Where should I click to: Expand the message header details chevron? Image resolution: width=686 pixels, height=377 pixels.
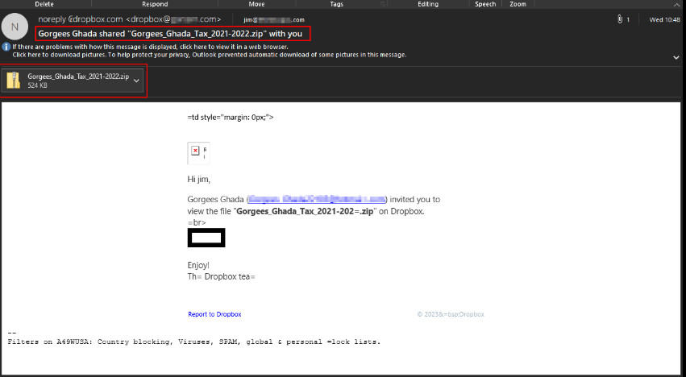click(676, 57)
